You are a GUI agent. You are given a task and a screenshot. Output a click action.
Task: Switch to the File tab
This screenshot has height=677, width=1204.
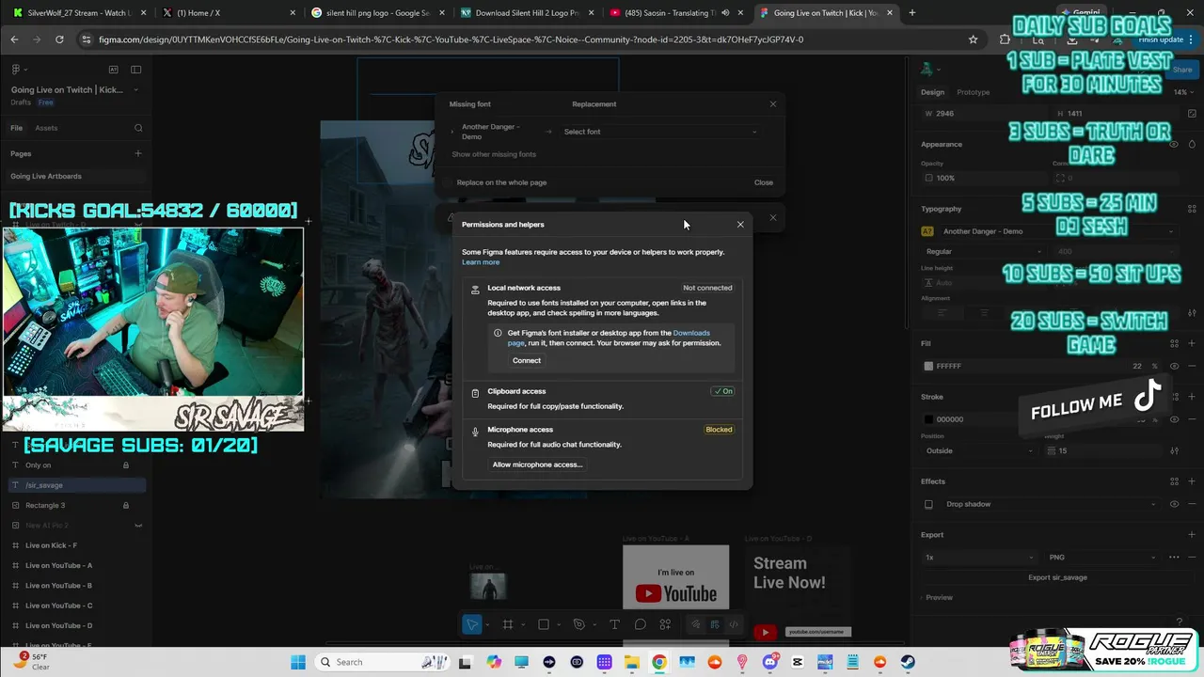pyautogui.click(x=16, y=128)
